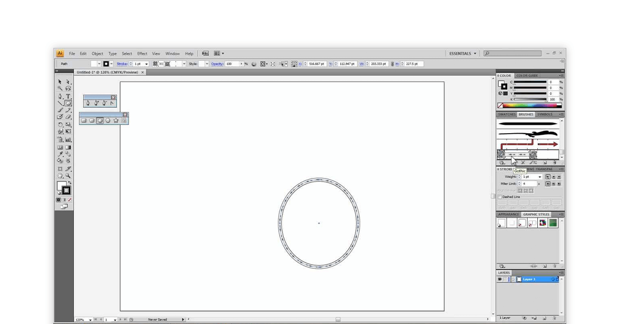This screenshot has width=620, height=324.
Task: Select the Direct Selection tool
Action: [x=68, y=82]
